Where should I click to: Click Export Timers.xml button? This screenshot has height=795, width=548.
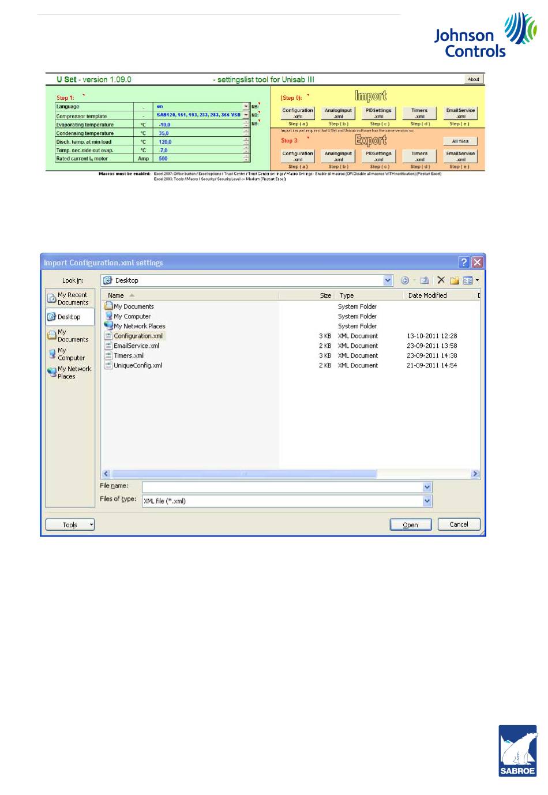pos(419,156)
